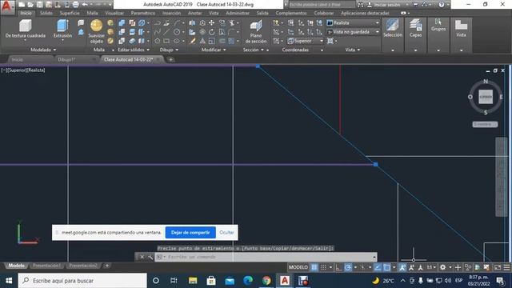
Task: Open the Sólido ribbon tab
Action: click(x=46, y=13)
